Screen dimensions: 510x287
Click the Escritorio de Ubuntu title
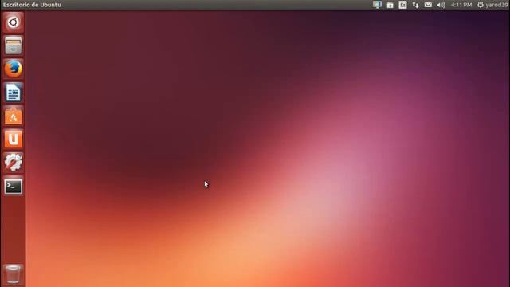(32, 5)
